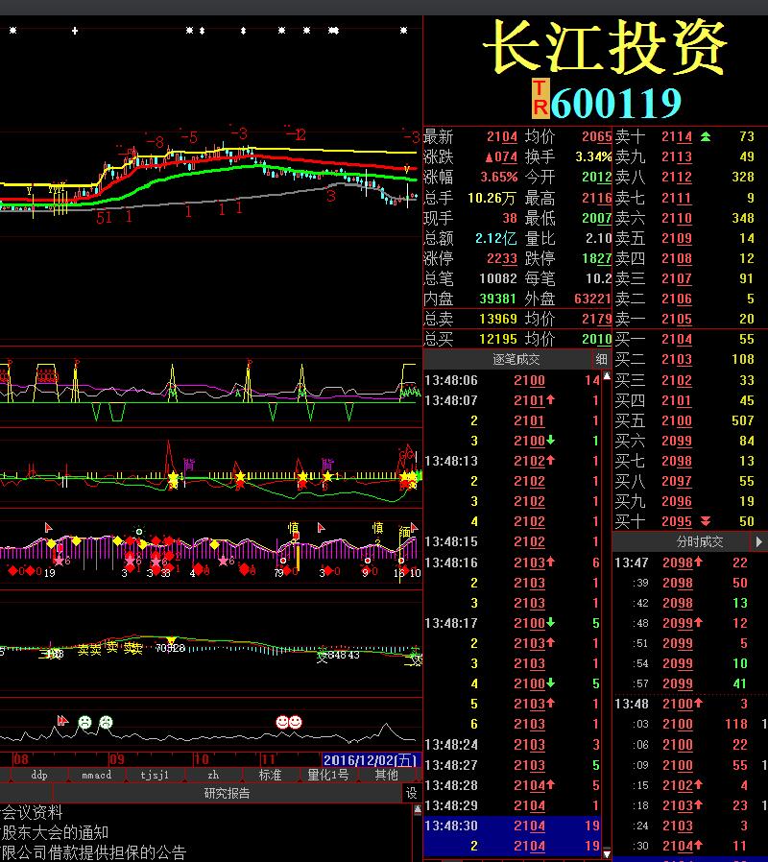Open the 设 settings button
This screenshot has width=768, height=862.
[411, 793]
